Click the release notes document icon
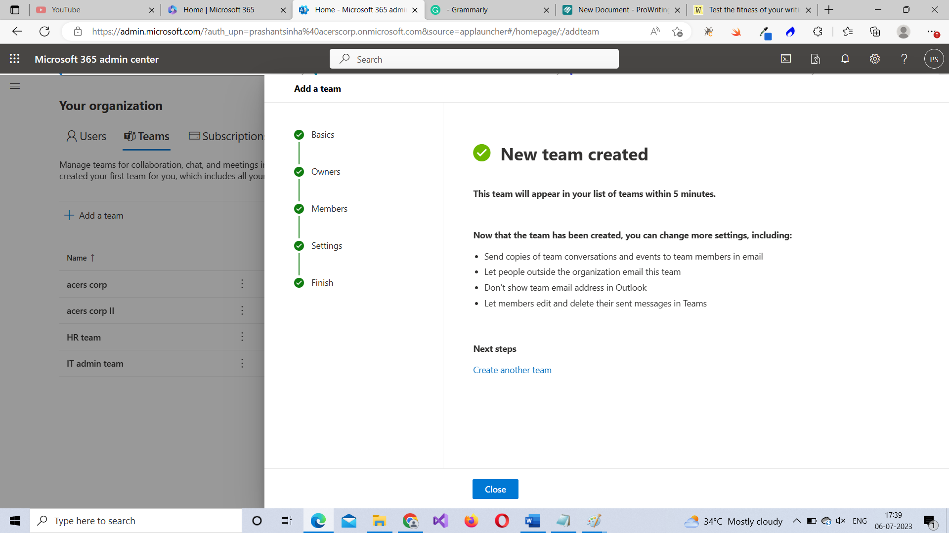This screenshot has width=949, height=533. [816, 59]
